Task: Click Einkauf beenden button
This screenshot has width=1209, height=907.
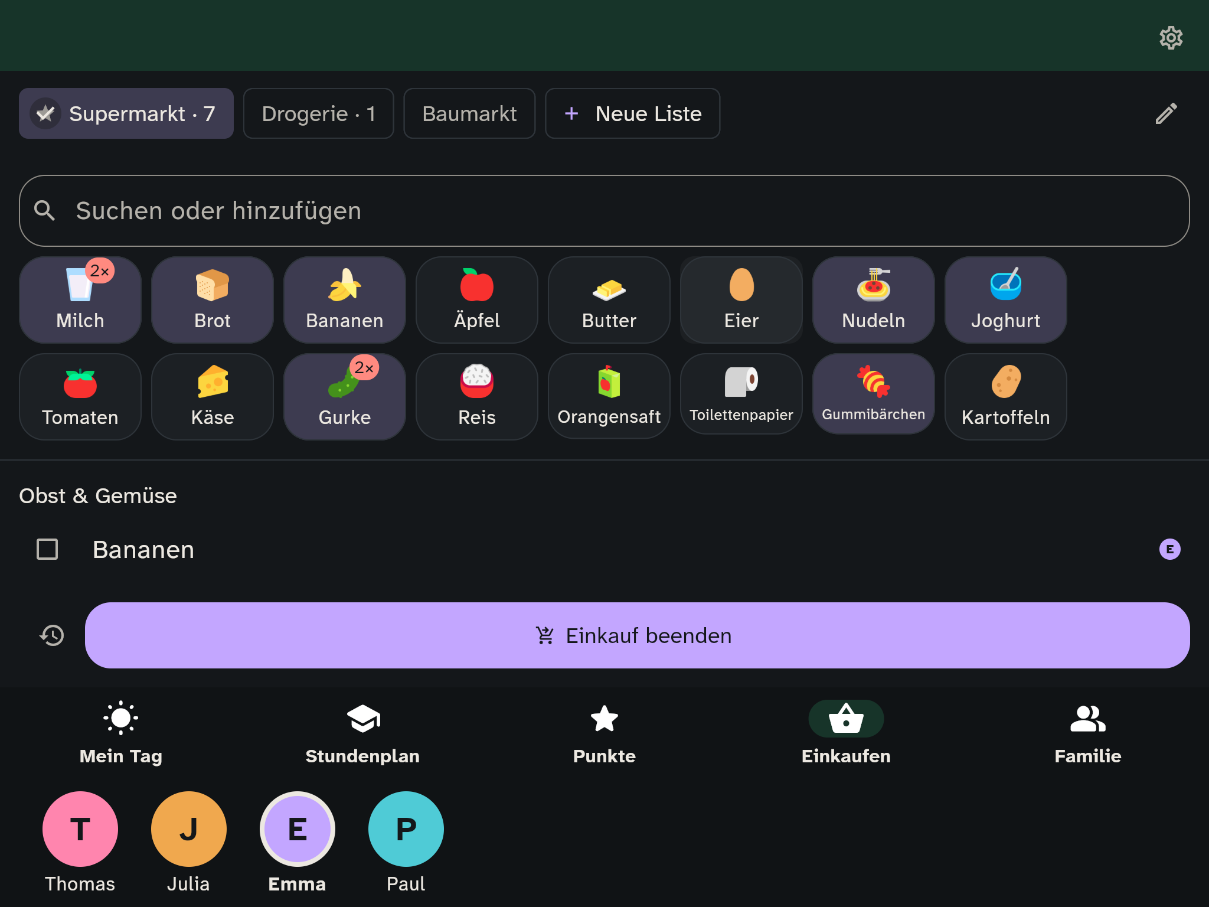Action: pyautogui.click(x=637, y=635)
